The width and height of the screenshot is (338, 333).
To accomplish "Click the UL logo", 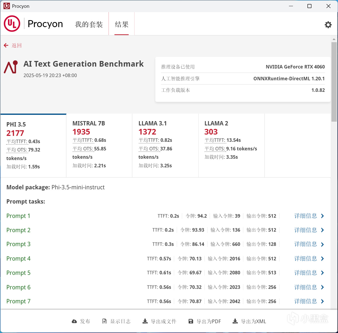I will coord(12,24).
